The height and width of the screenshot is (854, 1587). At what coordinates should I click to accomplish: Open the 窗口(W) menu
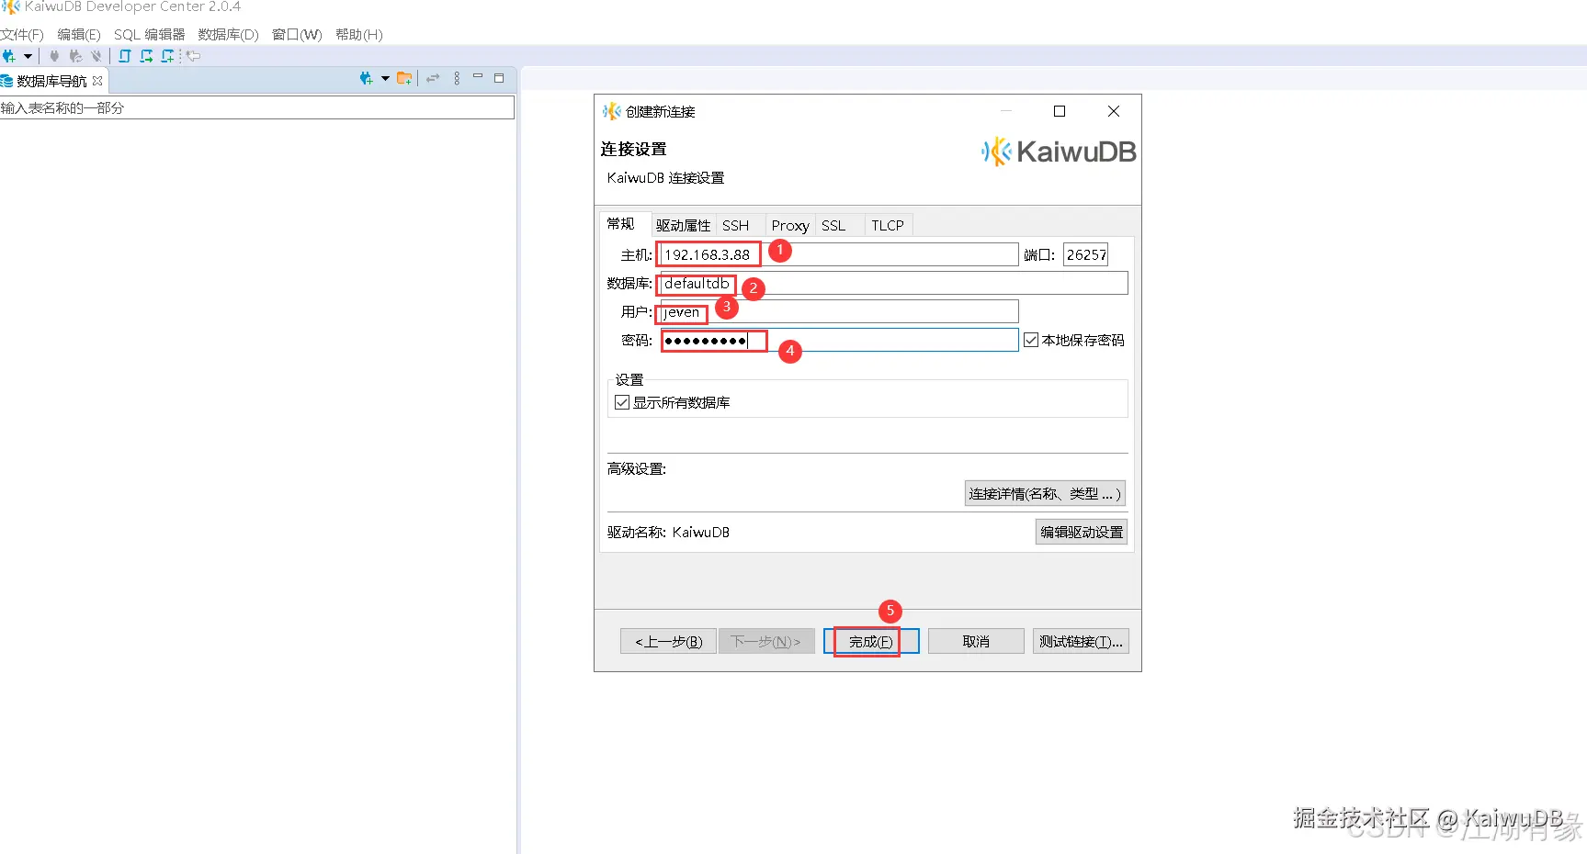point(297,35)
